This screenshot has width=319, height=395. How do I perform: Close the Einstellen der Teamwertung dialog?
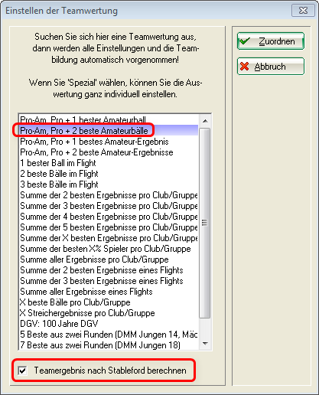coord(303,11)
